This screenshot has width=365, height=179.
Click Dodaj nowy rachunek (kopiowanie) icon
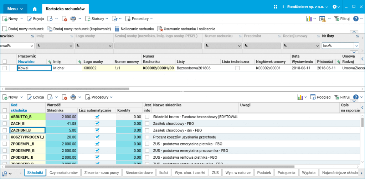click(50, 29)
